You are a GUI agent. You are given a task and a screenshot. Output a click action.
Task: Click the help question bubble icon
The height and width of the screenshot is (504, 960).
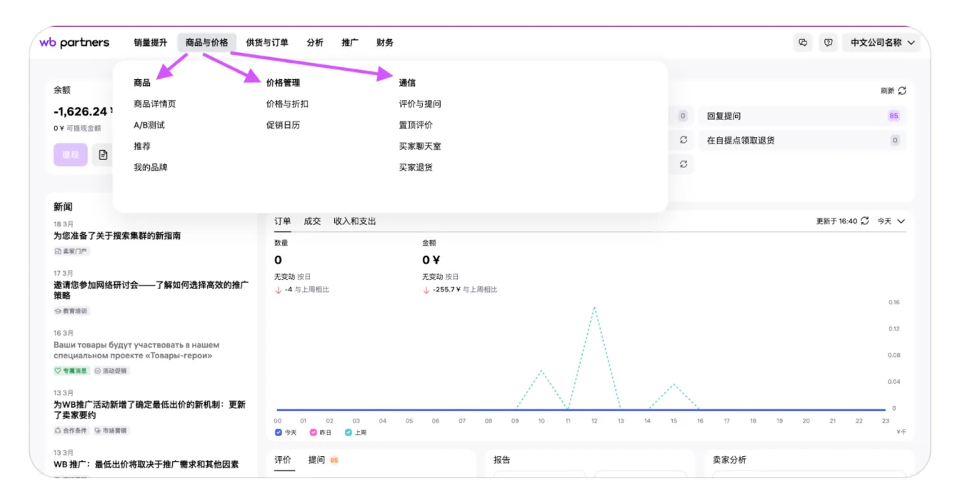point(828,43)
